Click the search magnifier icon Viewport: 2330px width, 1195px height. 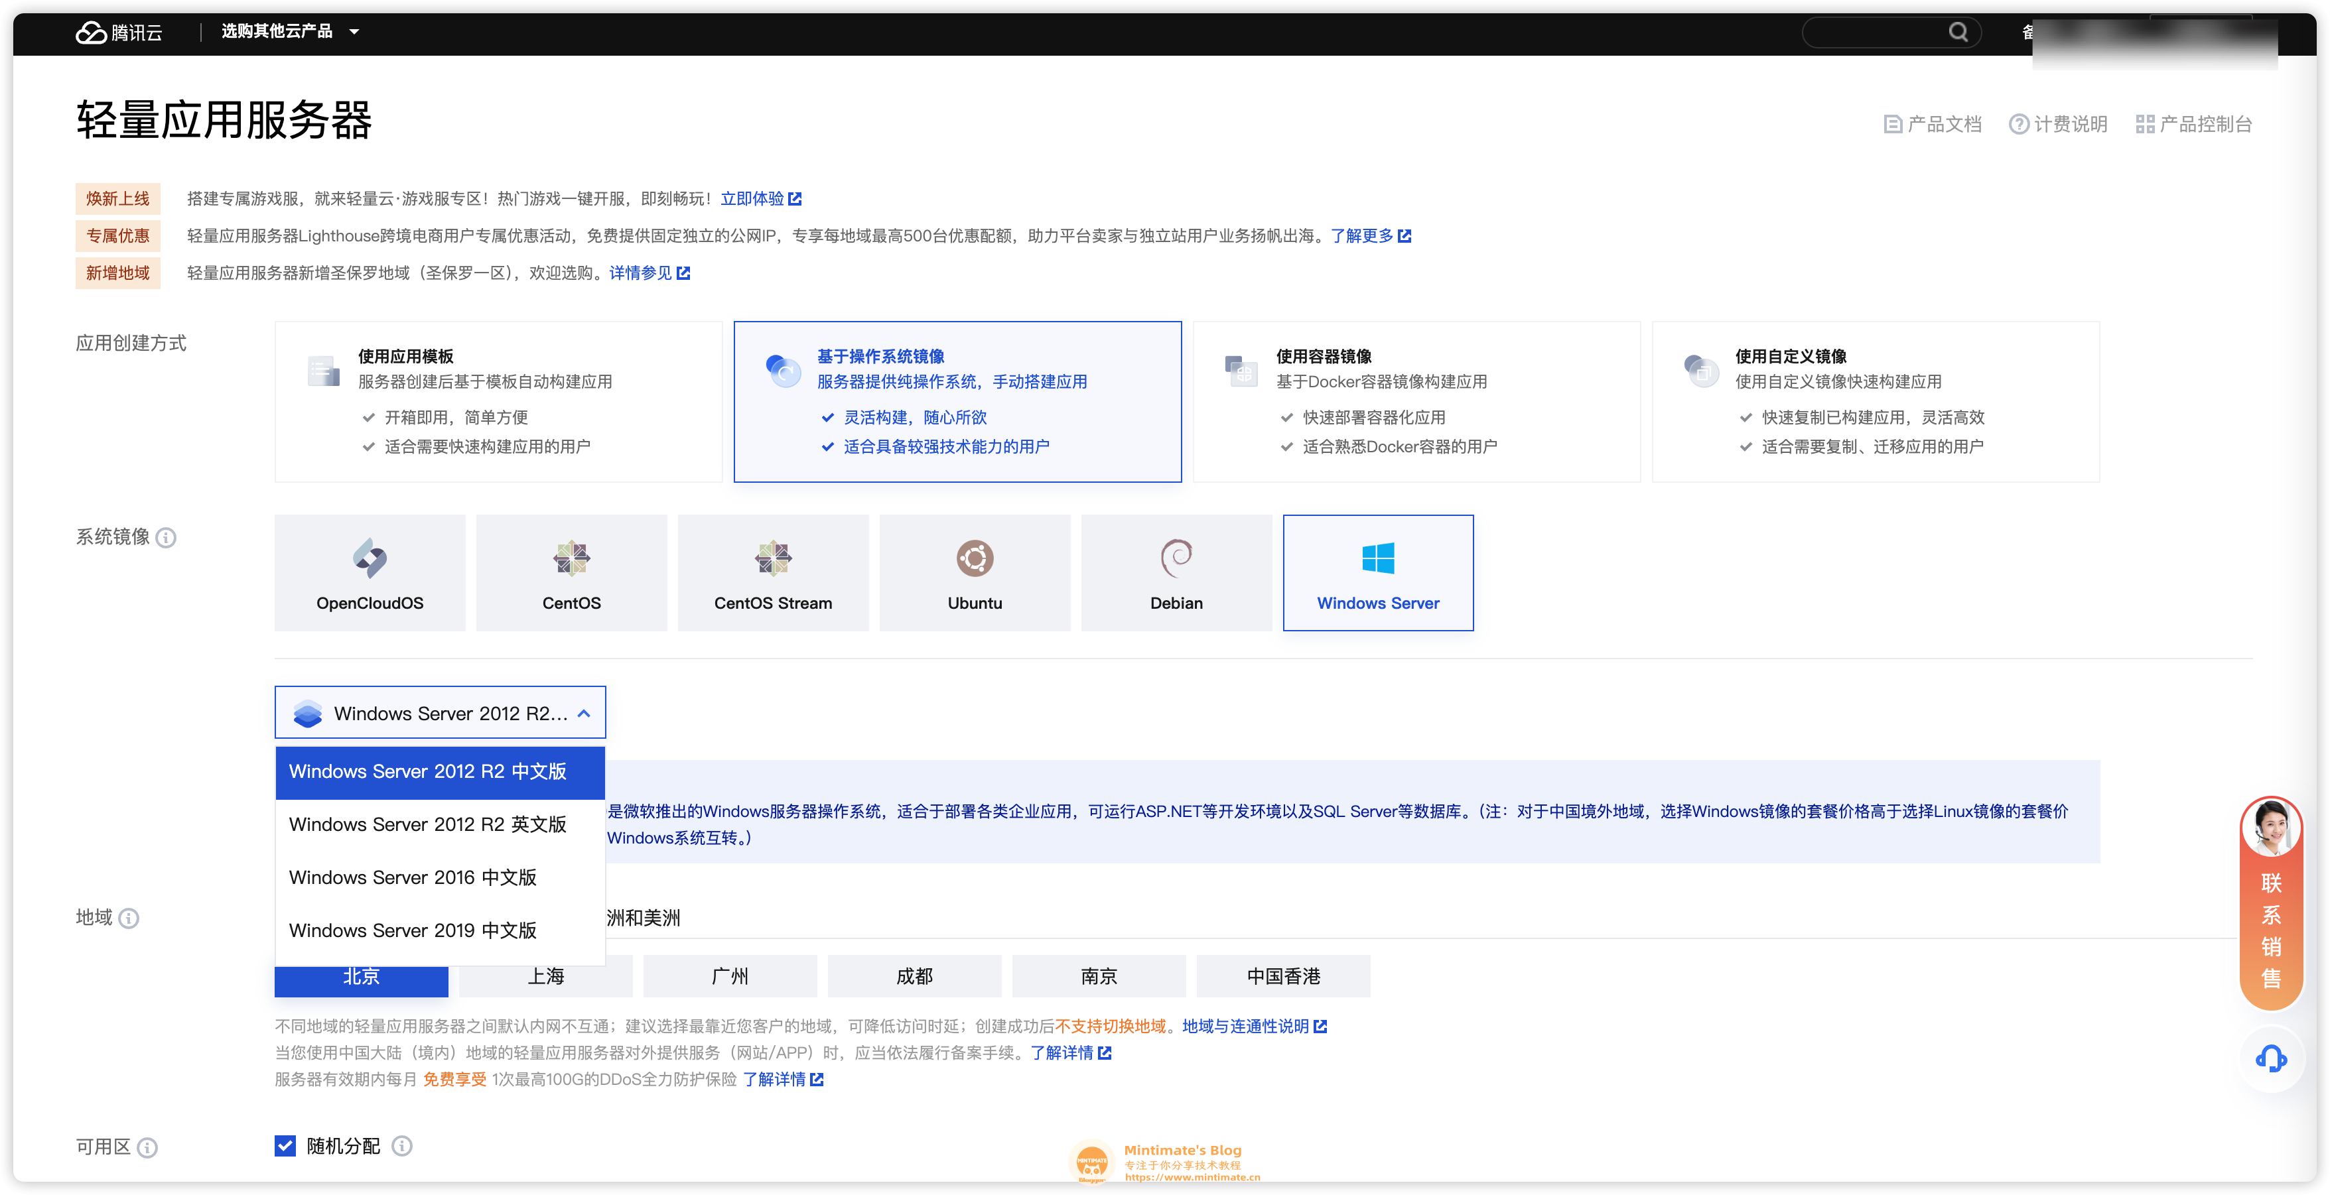(1957, 32)
